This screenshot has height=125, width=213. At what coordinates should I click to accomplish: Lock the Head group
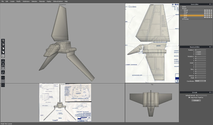pyautogui.click(x=211, y=16)
